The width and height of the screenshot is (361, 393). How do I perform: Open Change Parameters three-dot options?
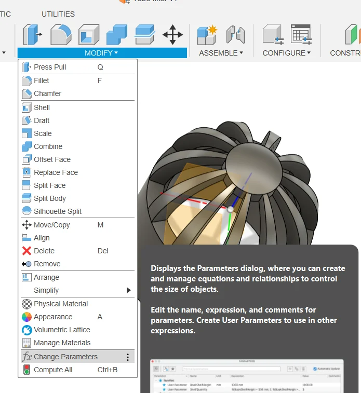pos(128,357)
